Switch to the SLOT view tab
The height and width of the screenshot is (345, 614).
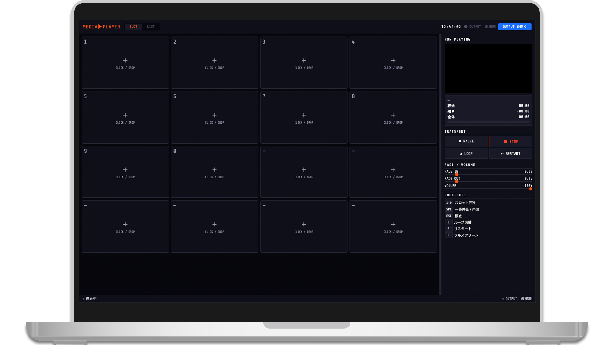(133, 27)
